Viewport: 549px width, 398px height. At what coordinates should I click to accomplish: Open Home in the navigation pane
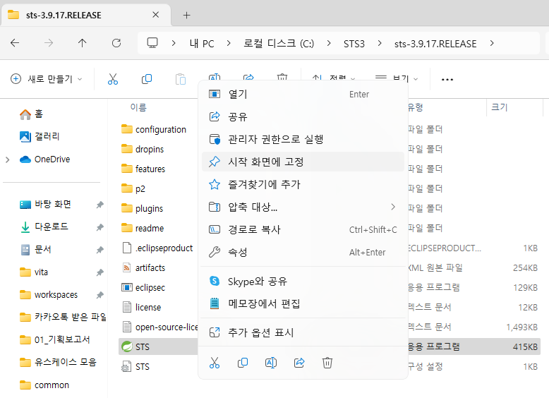(x=31, y=114)
